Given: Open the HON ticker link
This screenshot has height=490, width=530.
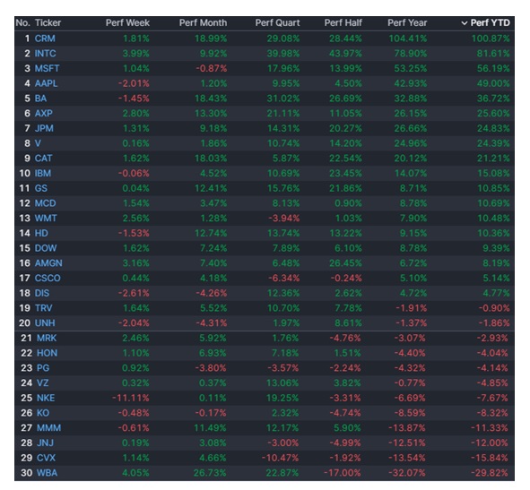Looking at the screenshot, I should (47, 353).
